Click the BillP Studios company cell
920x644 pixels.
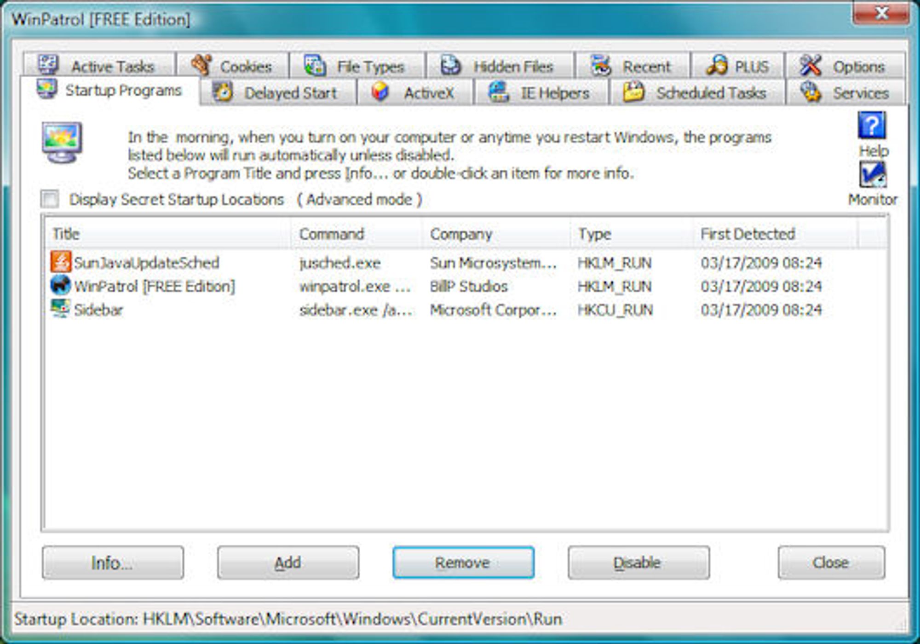point(469,286)
